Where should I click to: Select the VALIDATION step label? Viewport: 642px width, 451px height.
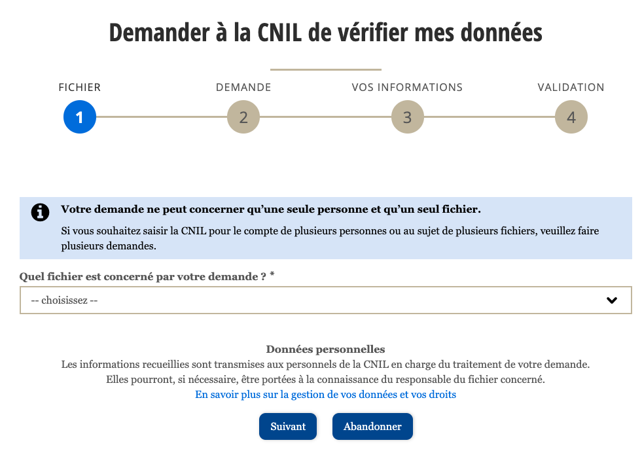(571, 87)
